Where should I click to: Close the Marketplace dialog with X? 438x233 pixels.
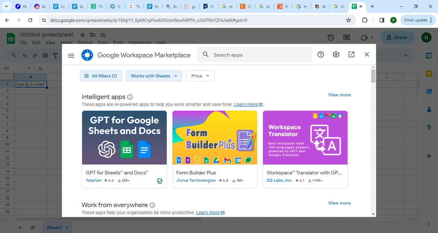click(367, 54)
